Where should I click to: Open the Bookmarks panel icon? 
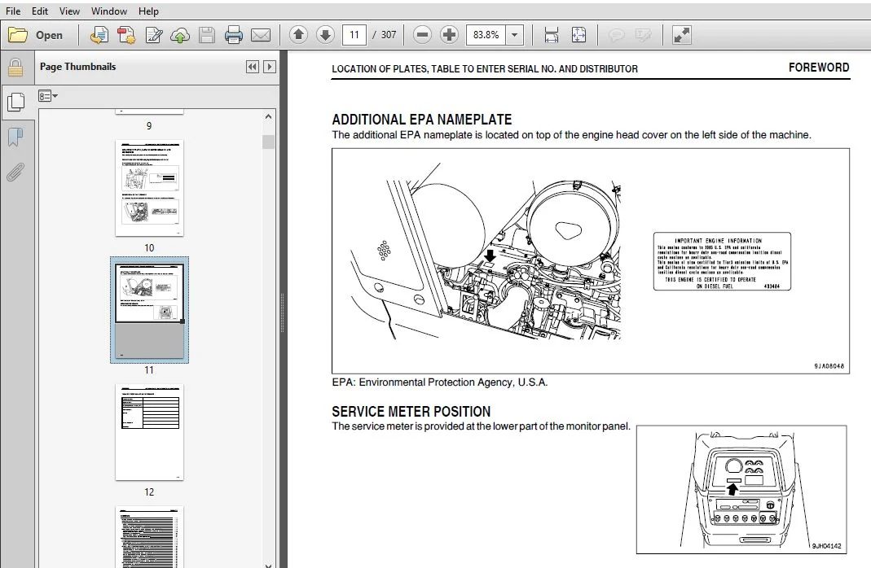tap(15, 137)
